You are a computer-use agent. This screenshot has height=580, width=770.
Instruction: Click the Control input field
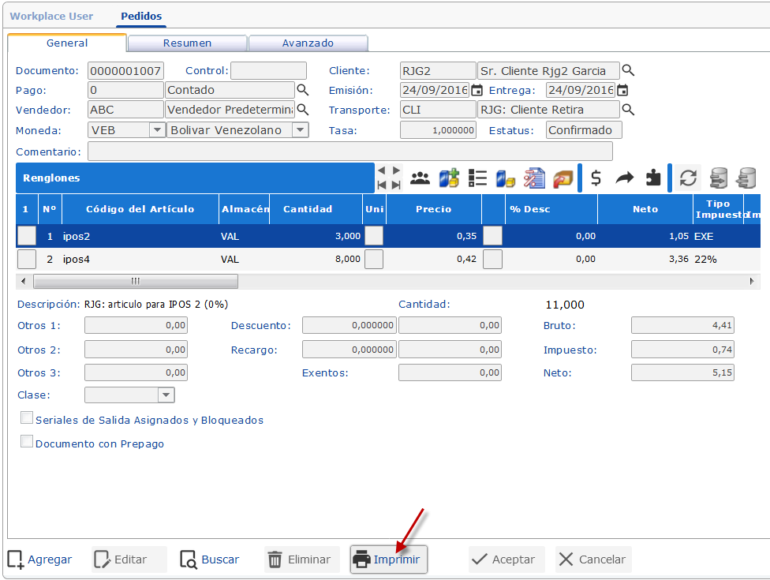pyautogui.click(x=268, y=70)
